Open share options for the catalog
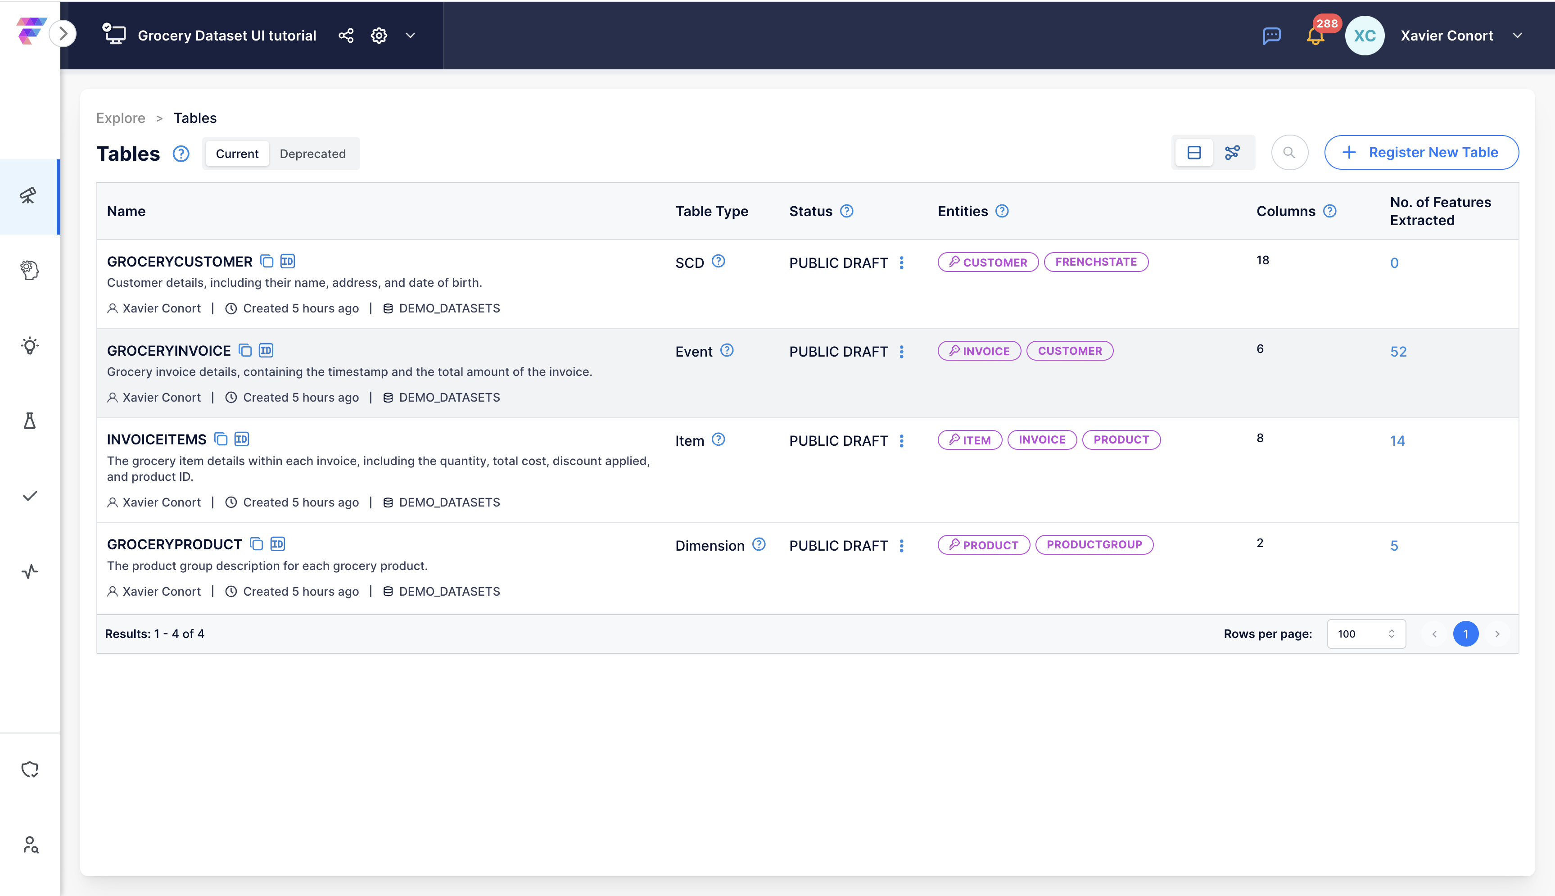Viewport: 1555px width, 896px height. point(346,36)
